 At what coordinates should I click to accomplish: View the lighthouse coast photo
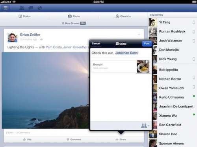click(x=46, y=90)
